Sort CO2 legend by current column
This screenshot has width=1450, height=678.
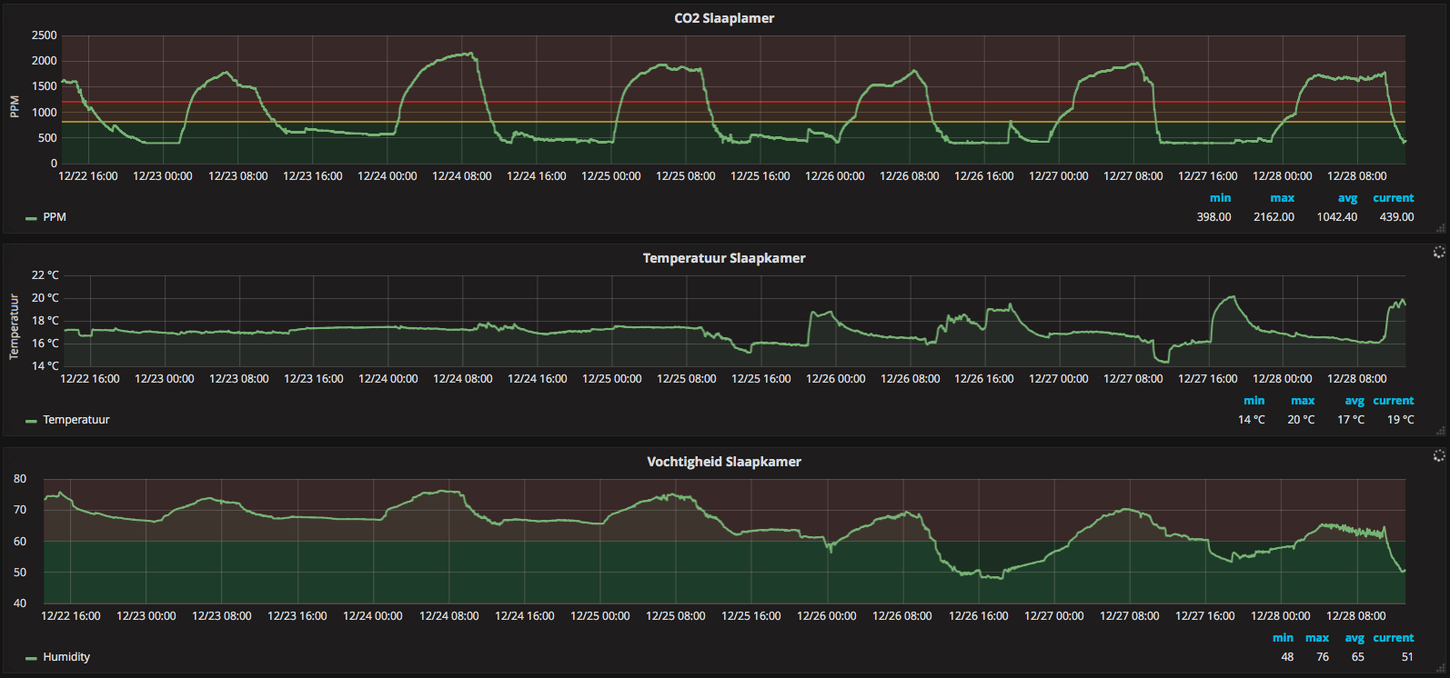point(1394,198)
